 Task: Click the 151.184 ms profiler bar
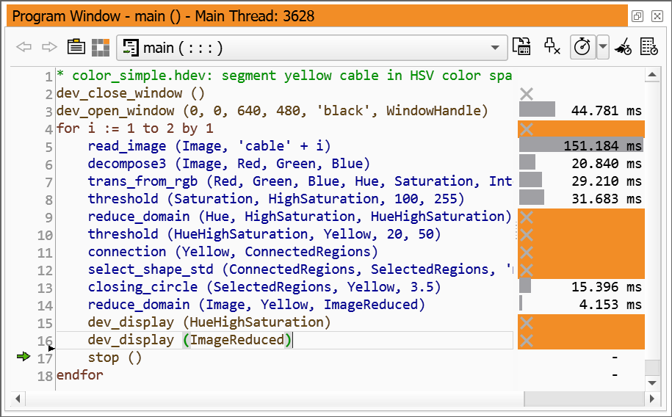pyautogui.click(x=581, y=146)
